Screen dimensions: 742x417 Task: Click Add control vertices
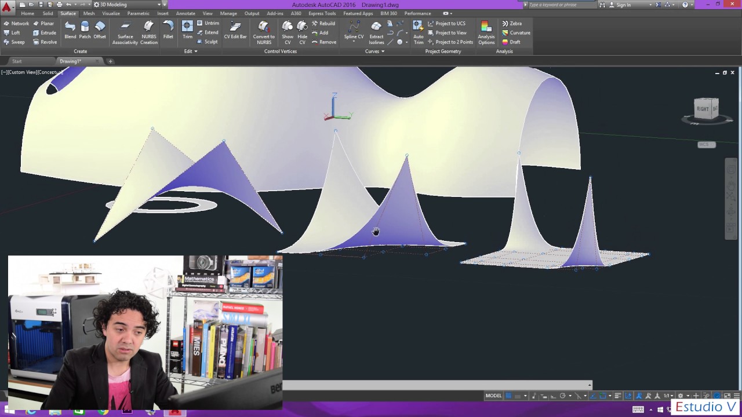[320, 33]
